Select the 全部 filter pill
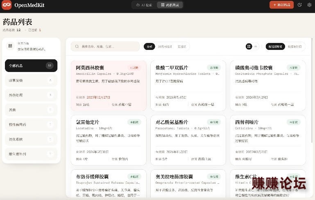 point(150,47)
